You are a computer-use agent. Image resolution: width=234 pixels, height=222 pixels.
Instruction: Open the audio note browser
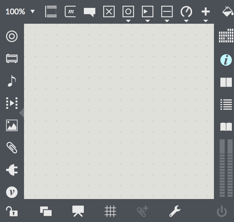tap(12, 81)
